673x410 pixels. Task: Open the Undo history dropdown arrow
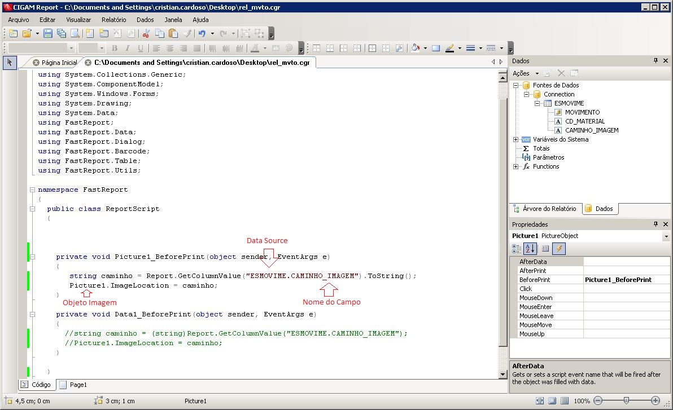click(212, 33)
